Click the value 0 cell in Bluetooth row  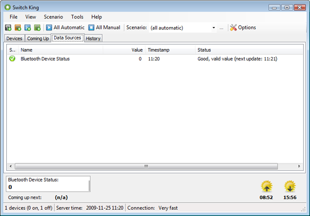[140, 59]
